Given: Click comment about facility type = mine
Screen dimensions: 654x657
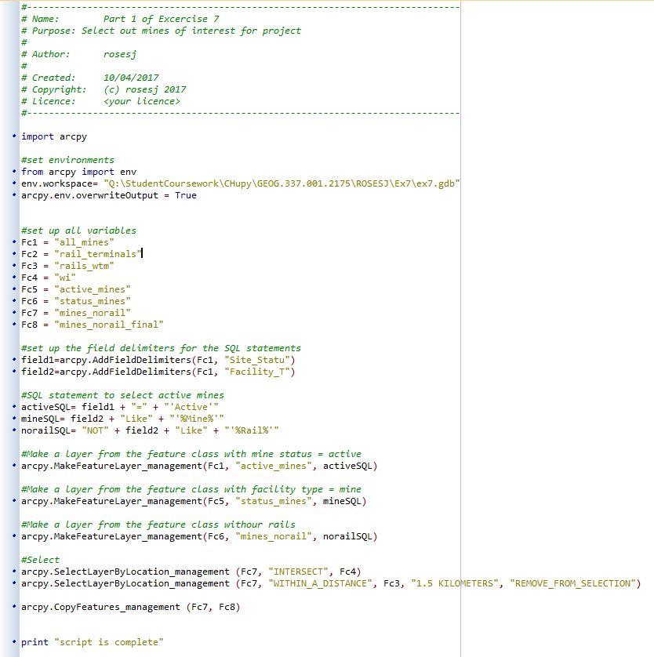Looking at the screenshot, I should click(191, 489).
